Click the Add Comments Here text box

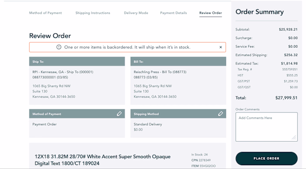[x=266, y=127]
